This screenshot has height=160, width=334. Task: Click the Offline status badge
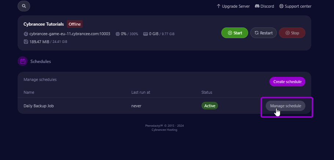pyautogui.click(x=75, y=24)
